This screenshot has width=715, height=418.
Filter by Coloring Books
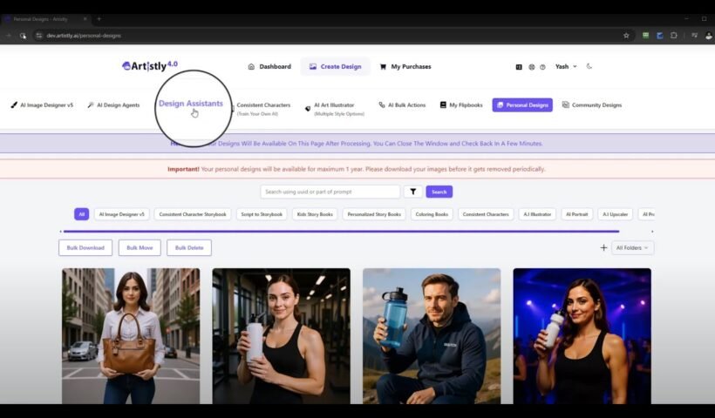pos(432,214)
